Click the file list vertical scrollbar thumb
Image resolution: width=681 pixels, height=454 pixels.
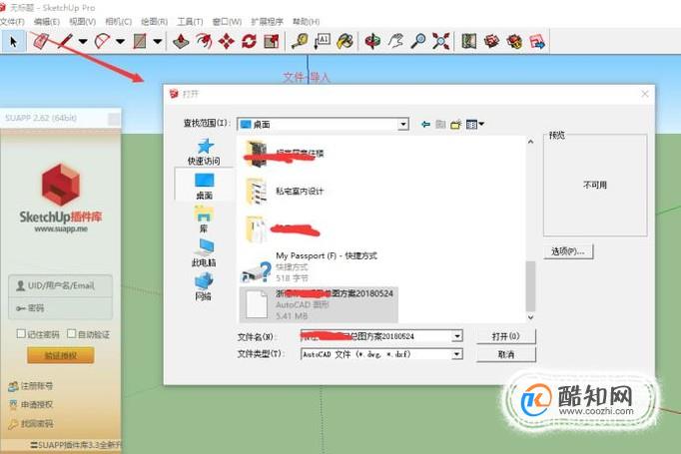click(x=530, y=286)
